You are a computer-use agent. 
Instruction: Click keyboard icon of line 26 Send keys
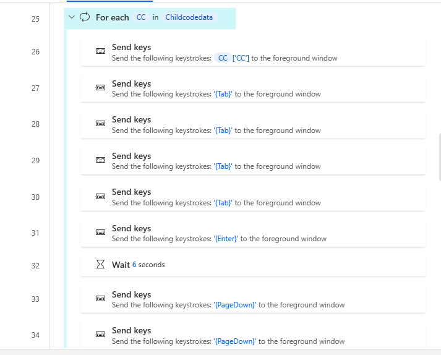[100, 51]
